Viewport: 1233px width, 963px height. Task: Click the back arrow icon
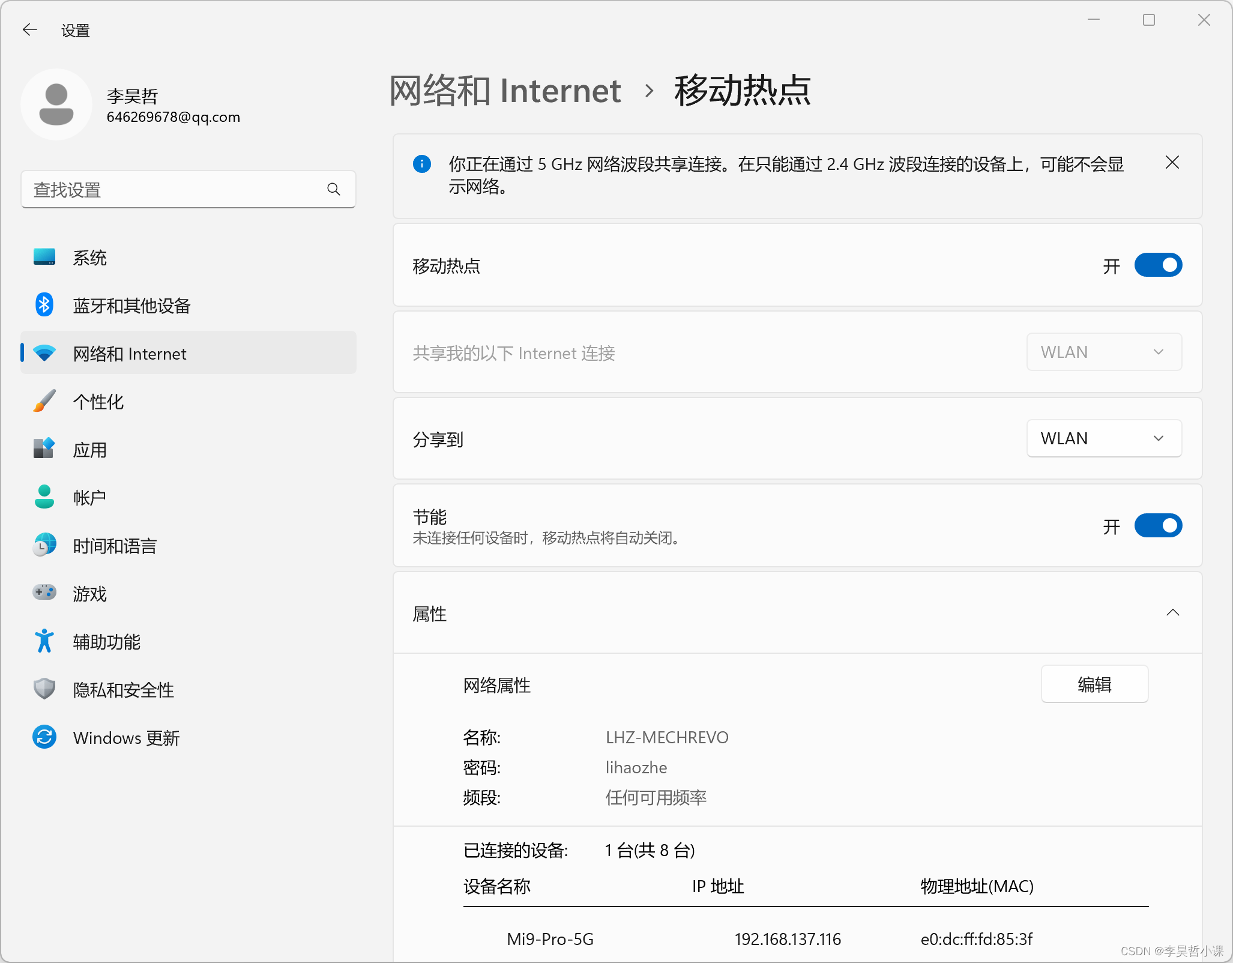coord(29,29)
